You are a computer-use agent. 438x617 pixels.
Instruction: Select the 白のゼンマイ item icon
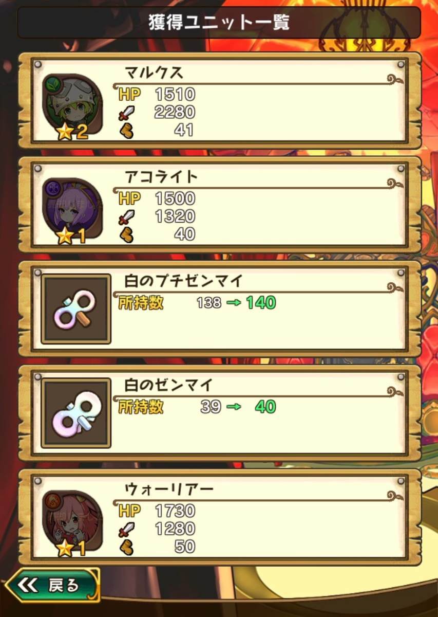pyautogui.click(x=76, y=413)
